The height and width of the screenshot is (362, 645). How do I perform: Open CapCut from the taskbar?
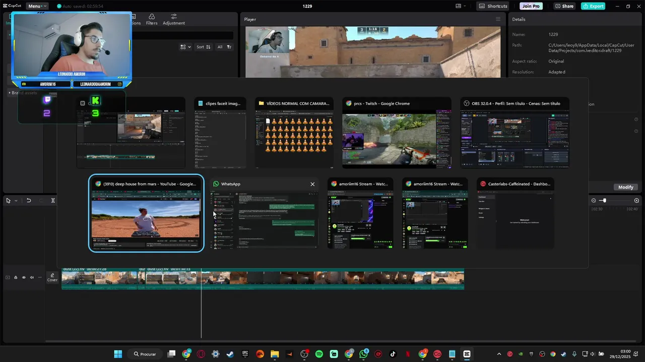point(467,354)
